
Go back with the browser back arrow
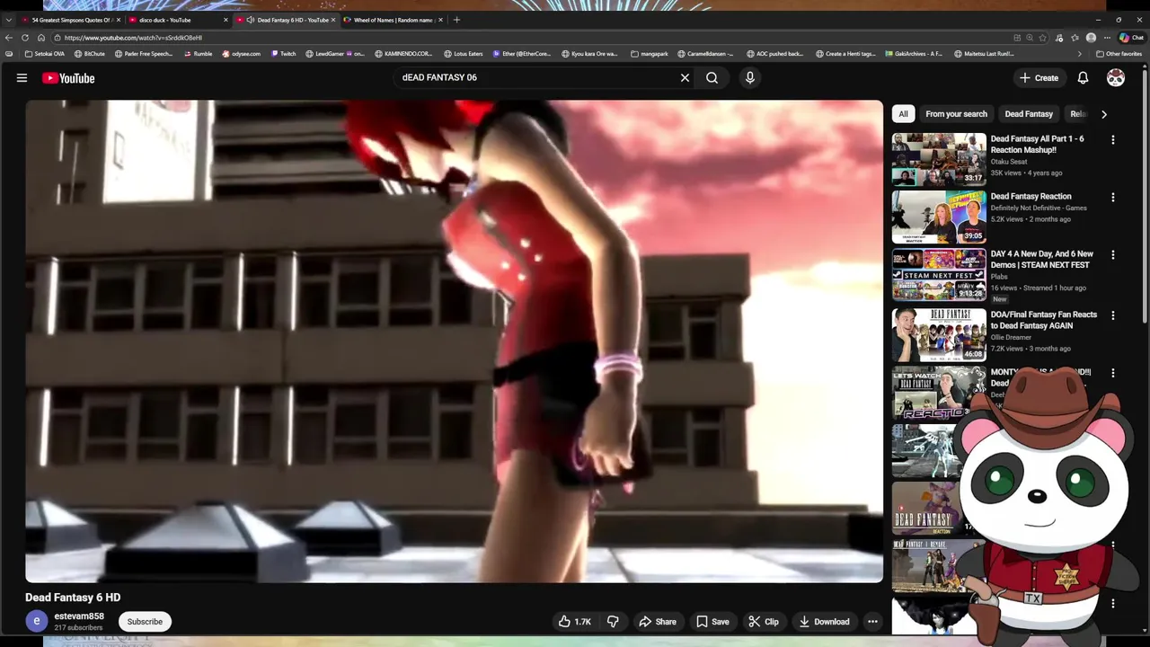(9, 38)
